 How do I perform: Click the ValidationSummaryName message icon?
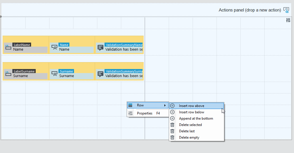click(100, 47)
